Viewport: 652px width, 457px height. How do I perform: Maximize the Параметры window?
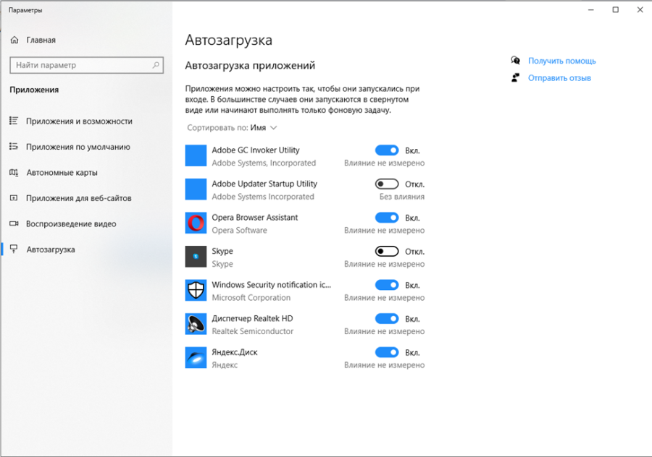pos(615,10)
